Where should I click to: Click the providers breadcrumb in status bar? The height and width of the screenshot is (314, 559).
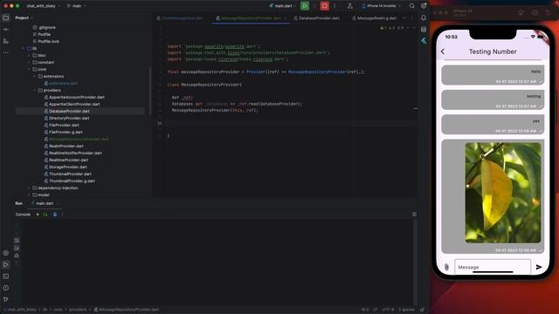[x=78, y=310]
